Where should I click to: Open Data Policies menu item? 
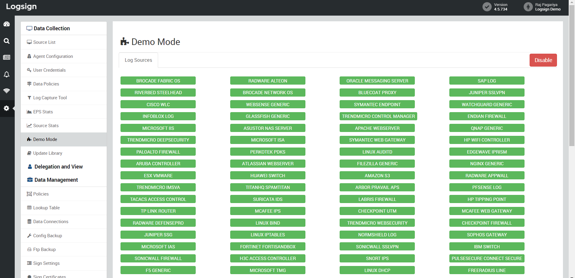[x=64, y=84]
